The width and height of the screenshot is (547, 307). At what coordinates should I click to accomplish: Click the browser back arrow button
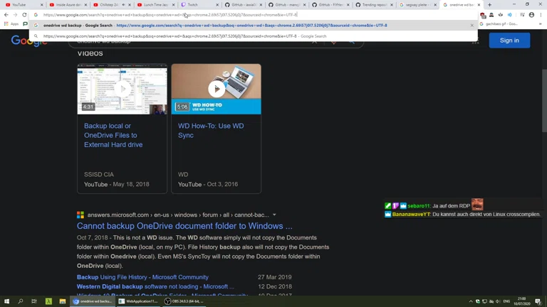pyautogui.click(x=6, y=15)
